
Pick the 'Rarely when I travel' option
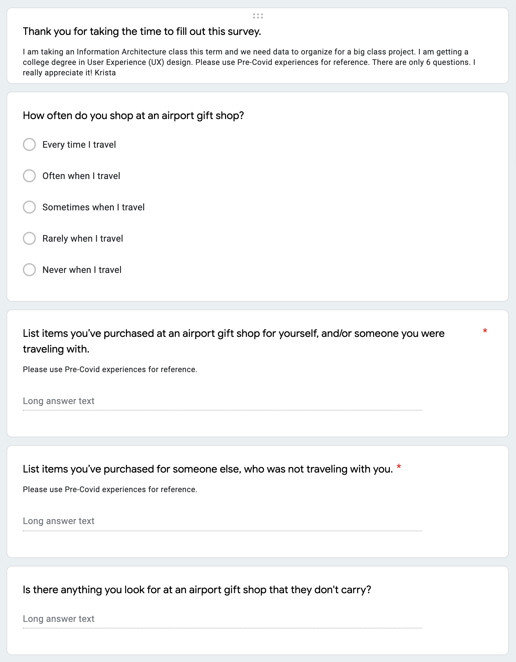(x=29, y=238)
